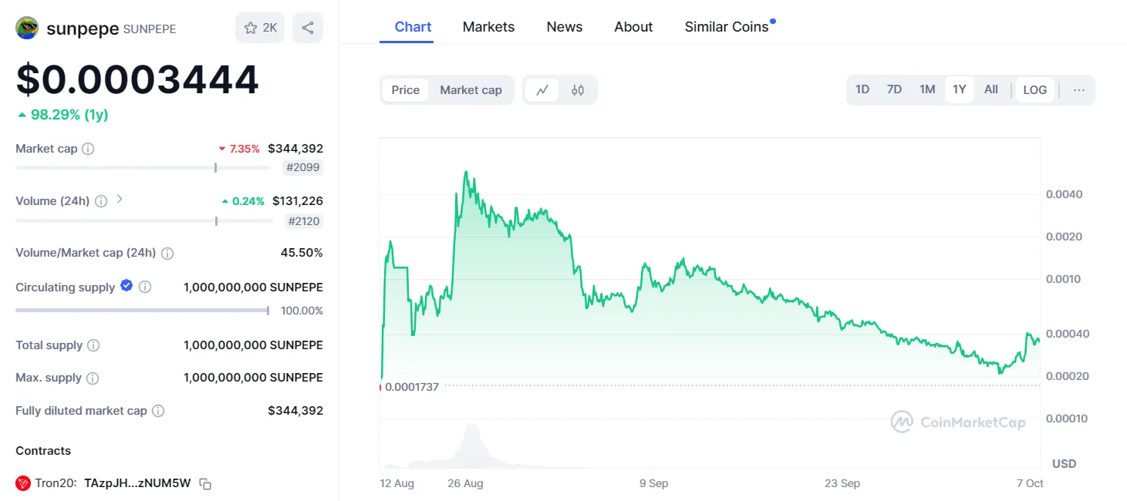Viewport: 1127px width, 501px height.
Task: Click the Tron logo beside Tron20
Action: [x=23, y=483]
